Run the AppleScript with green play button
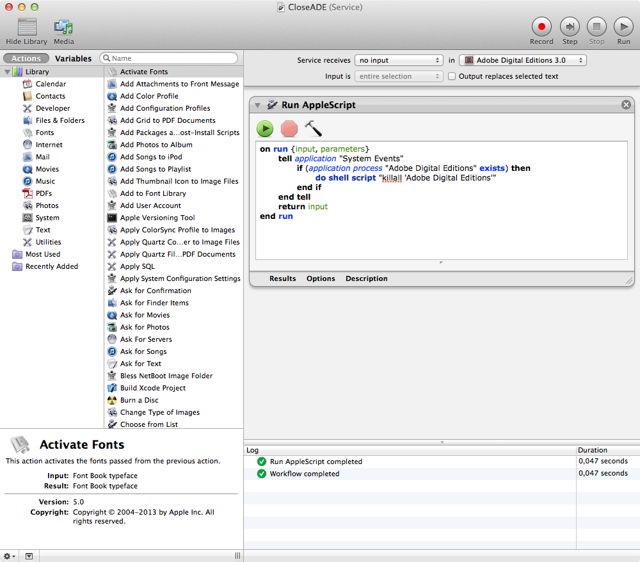 pyautogui.click(x=265, y=129)
